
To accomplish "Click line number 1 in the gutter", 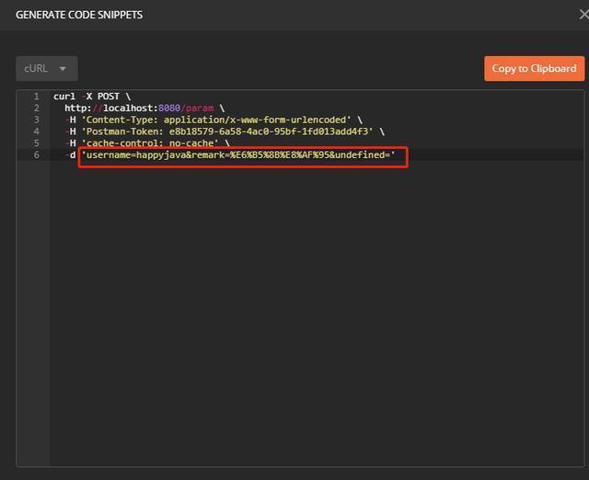I will coord(36,97).
